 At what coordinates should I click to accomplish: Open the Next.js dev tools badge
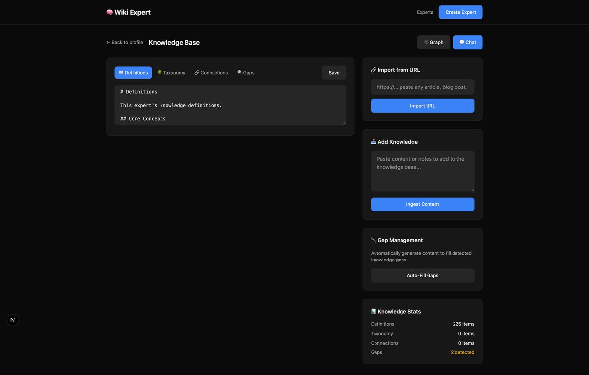pos(13,320)
